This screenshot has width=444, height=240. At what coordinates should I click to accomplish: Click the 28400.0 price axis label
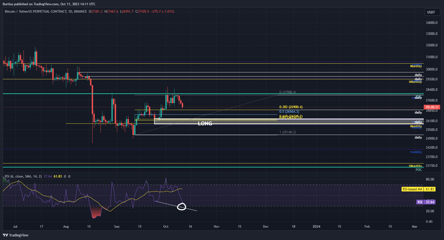pos(432,90)
